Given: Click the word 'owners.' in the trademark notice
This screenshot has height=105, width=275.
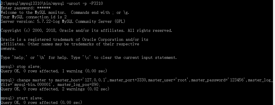Looking at the screenshot, I should pyautogui.click(x=8, y=49).
